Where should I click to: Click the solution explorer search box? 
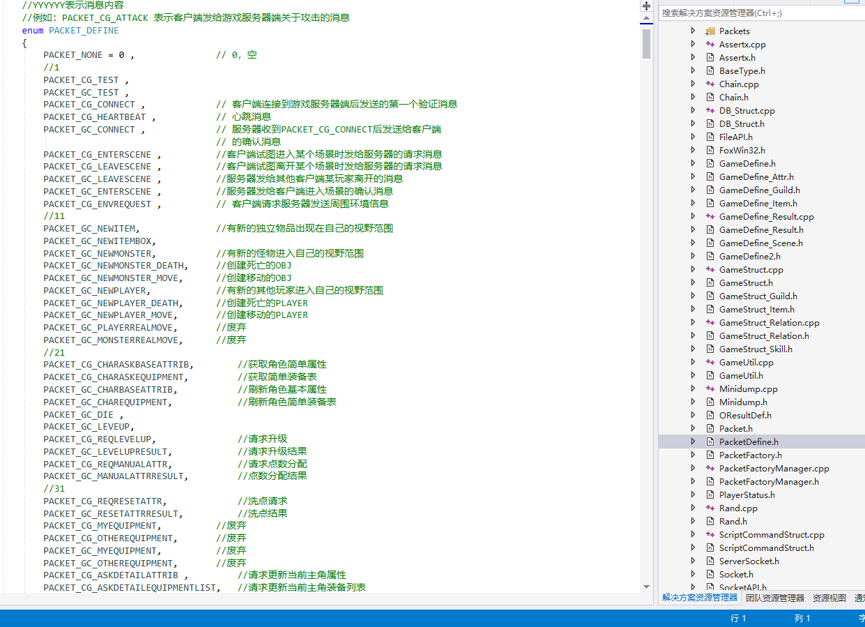tap(760, 13)
